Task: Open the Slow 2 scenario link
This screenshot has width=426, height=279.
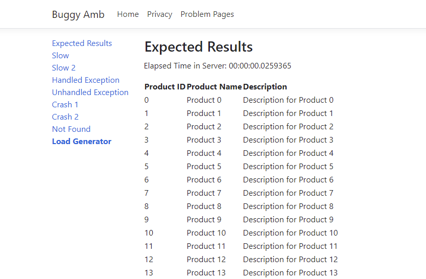Action: coord(63,68)
